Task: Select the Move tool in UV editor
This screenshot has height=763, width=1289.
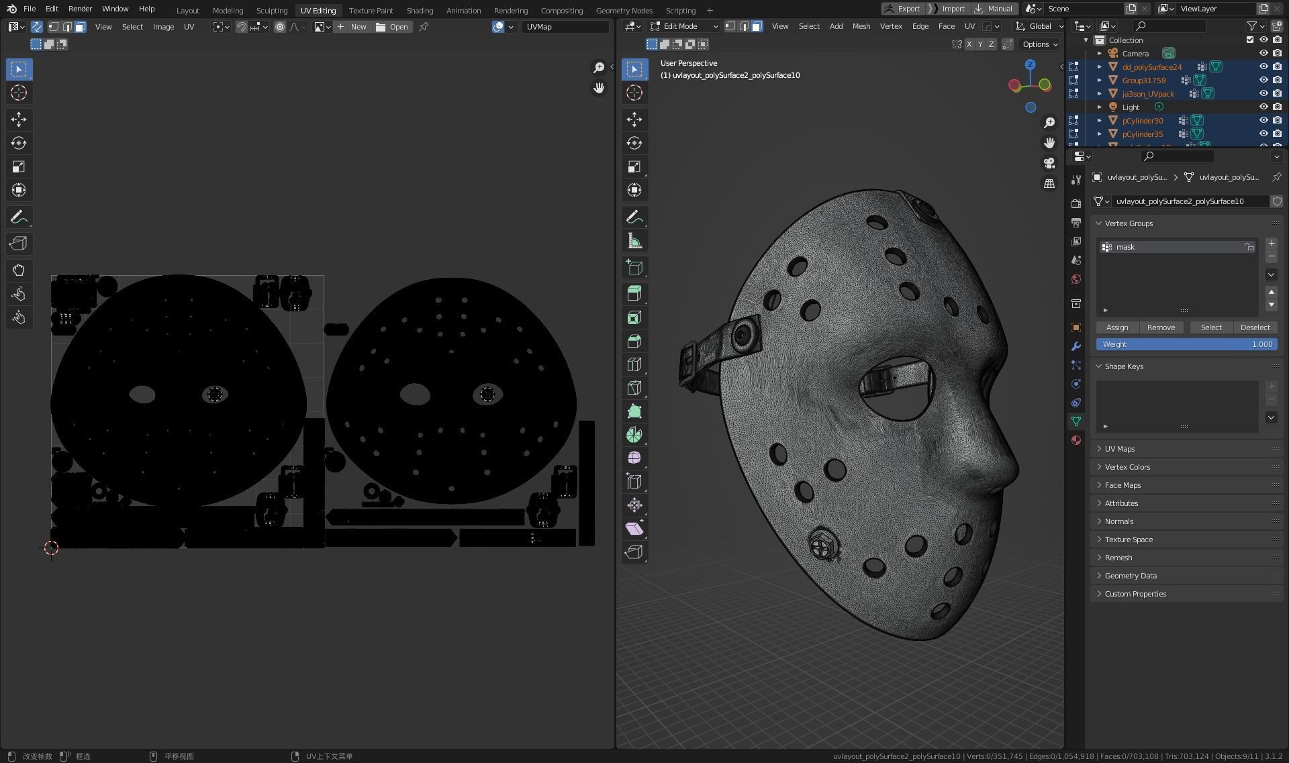Action: coord(19,119)
